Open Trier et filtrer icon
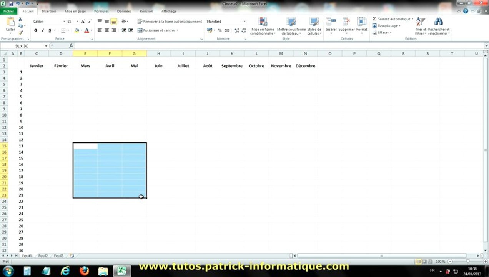The width and height of the screenshot is (489, 277). (421, 22)
